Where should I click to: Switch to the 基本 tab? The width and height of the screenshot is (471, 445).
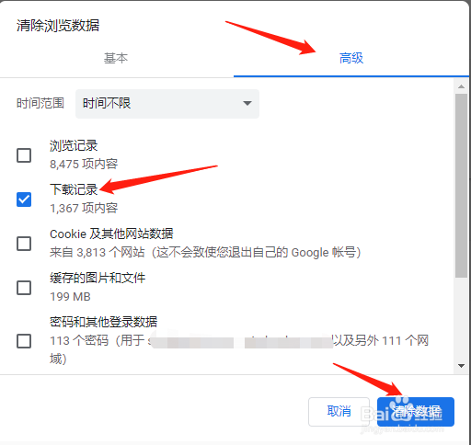[x=116, y=58]
